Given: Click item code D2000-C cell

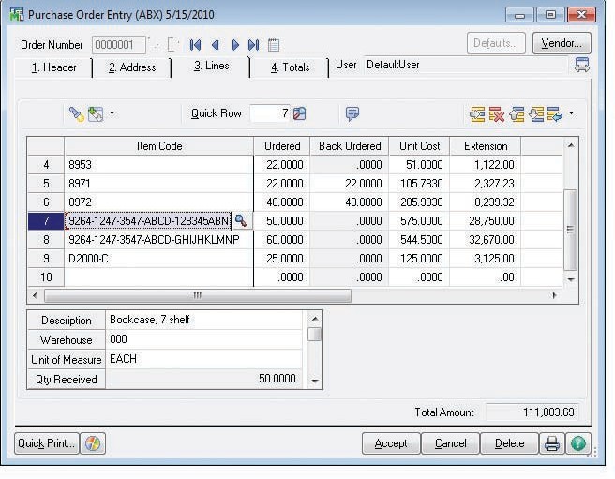Looking at the screenshot, I should pyautogui.click(x=158, y=259).
